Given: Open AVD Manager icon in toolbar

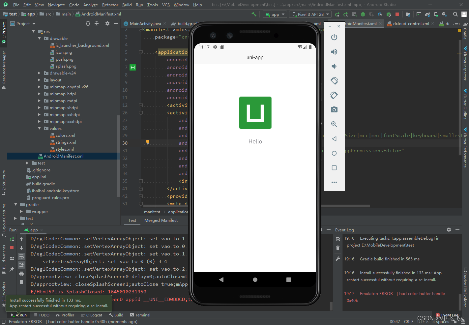Looking at the screenshot, I should (x=436, y=14).
